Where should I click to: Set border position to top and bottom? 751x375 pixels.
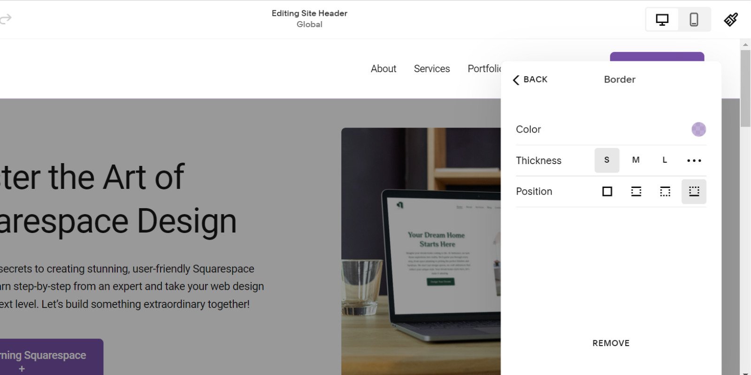636,191
